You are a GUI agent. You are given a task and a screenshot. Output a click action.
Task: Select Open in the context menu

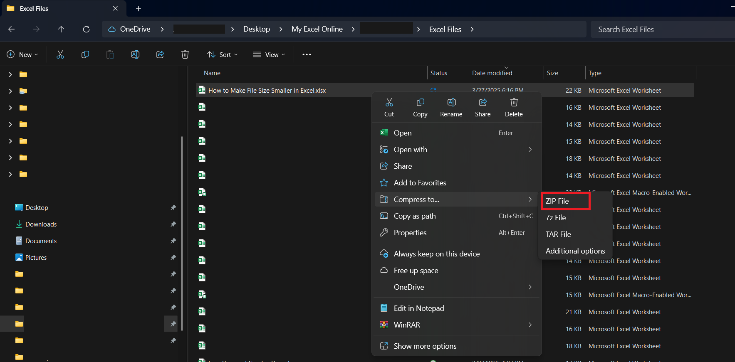click(x=457, y=133)
